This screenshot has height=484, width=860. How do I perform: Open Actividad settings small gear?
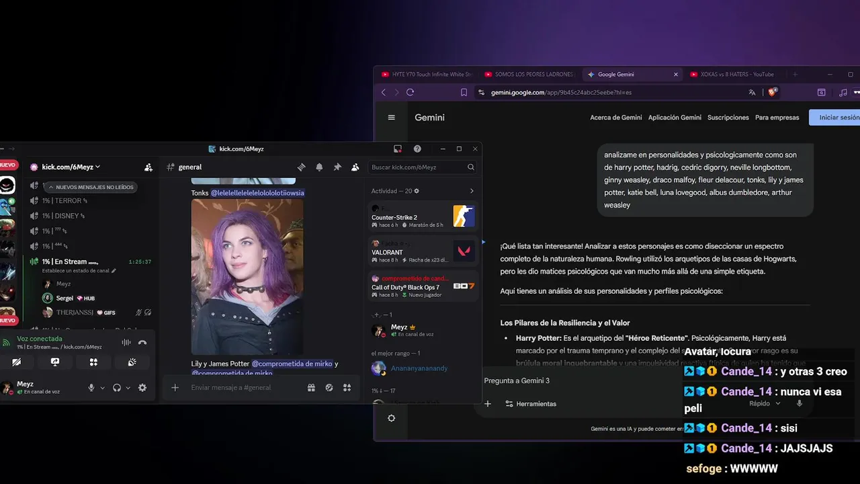pos(417,191)
